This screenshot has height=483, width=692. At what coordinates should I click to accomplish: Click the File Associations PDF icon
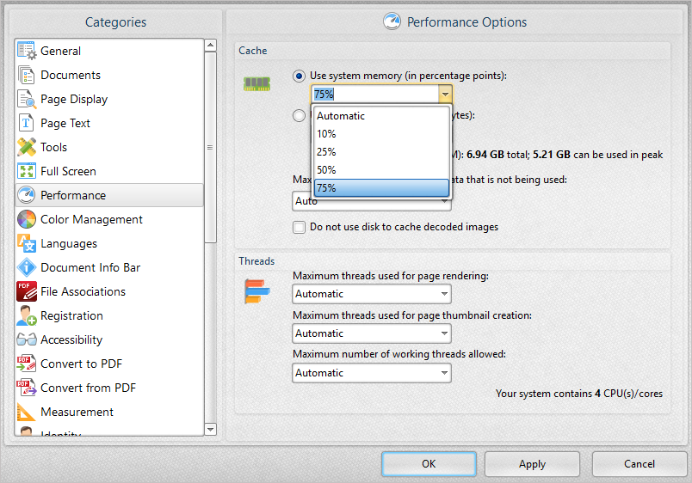[x=26, y=291]
